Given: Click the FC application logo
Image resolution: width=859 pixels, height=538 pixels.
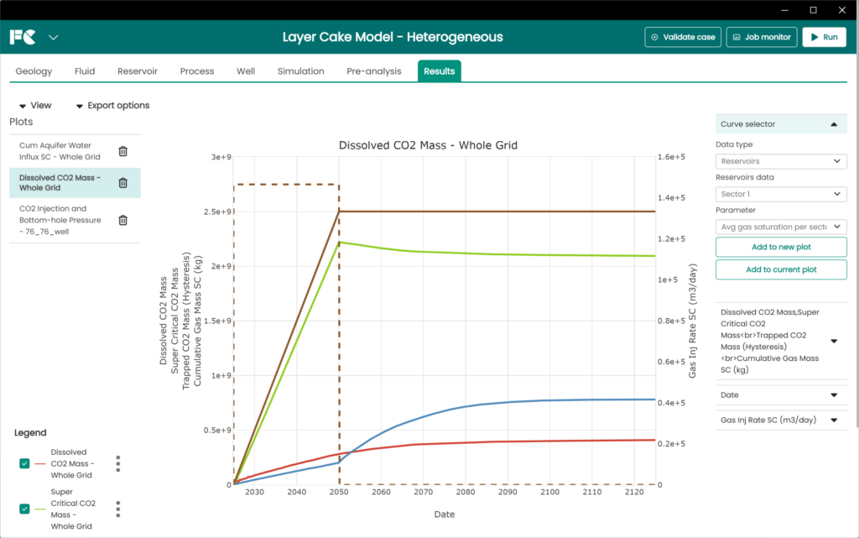Looking at the screenshot, I should click(x=23, y=37).
